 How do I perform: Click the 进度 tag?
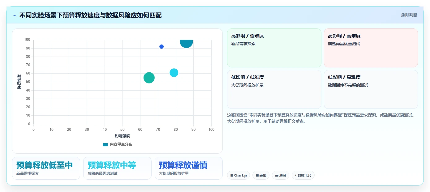[x=281, y=175]
